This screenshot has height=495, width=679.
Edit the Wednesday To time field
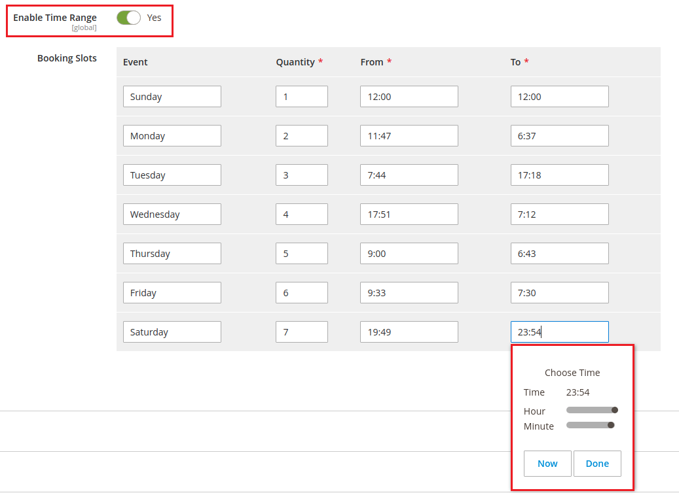[559, 214]
